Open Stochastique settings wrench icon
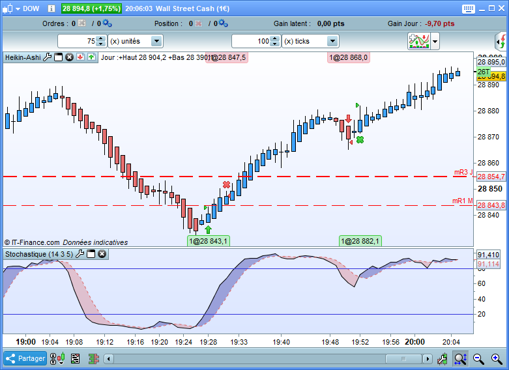Screen dimensions: 509x370 pos(80,254)
